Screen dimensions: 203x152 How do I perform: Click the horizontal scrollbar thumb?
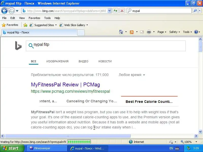[x=67, y=136]
